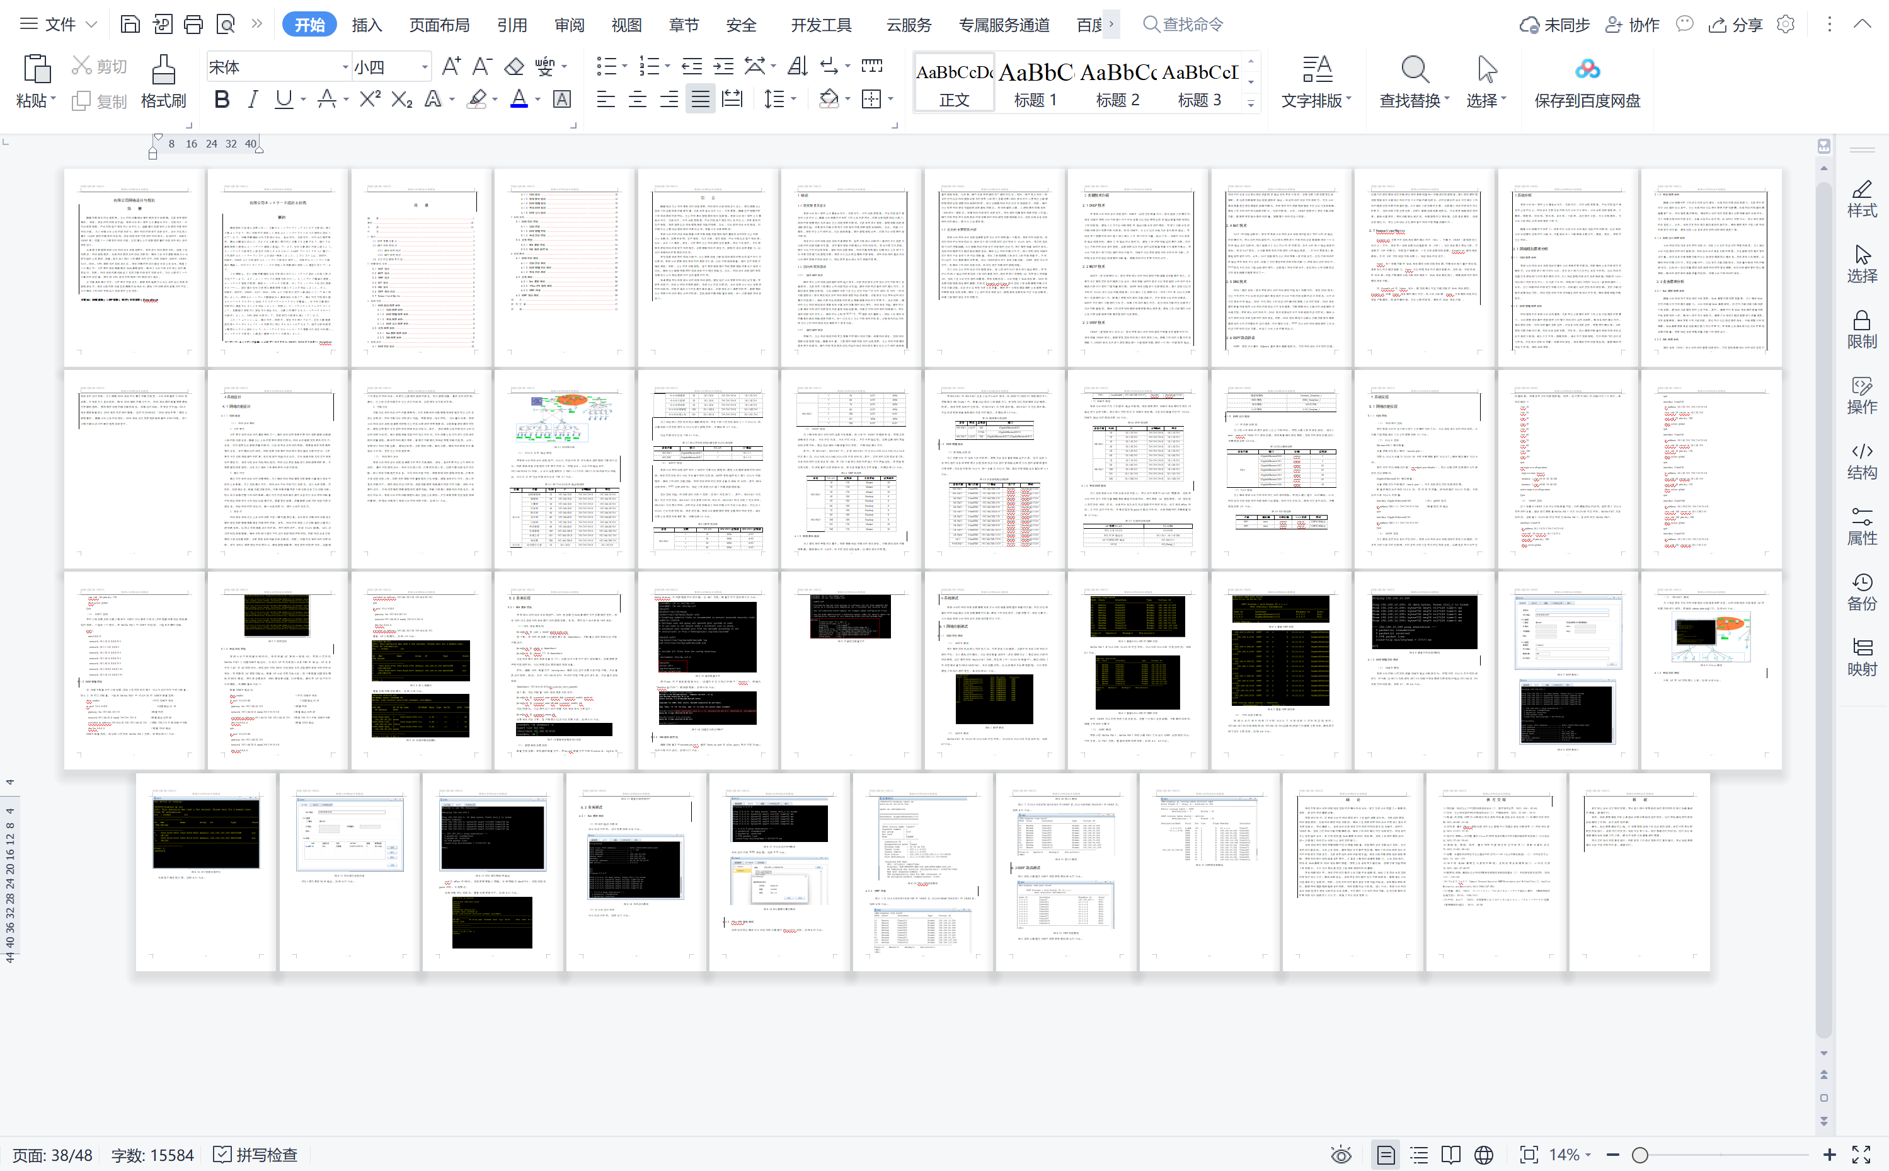1889x1171 pixels.
Task: Open the Structure (结构) sidebar icon
Action: click(x=1862, y=461)
